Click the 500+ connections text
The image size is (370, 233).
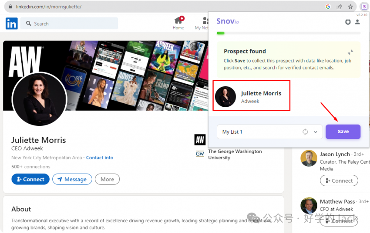(x=30, y=167)
